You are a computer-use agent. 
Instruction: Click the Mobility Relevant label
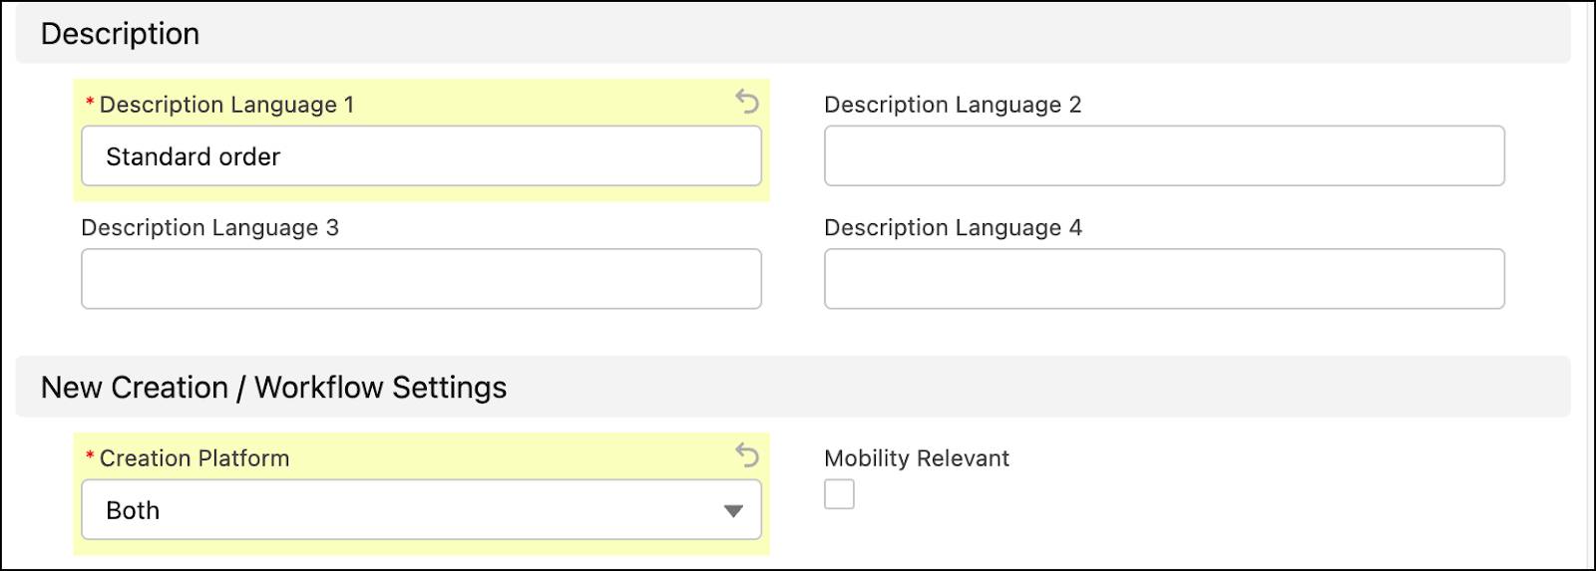917,458
